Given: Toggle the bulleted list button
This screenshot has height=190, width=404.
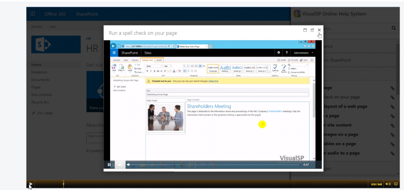Looking at the screenshot, I should point(185,66).
